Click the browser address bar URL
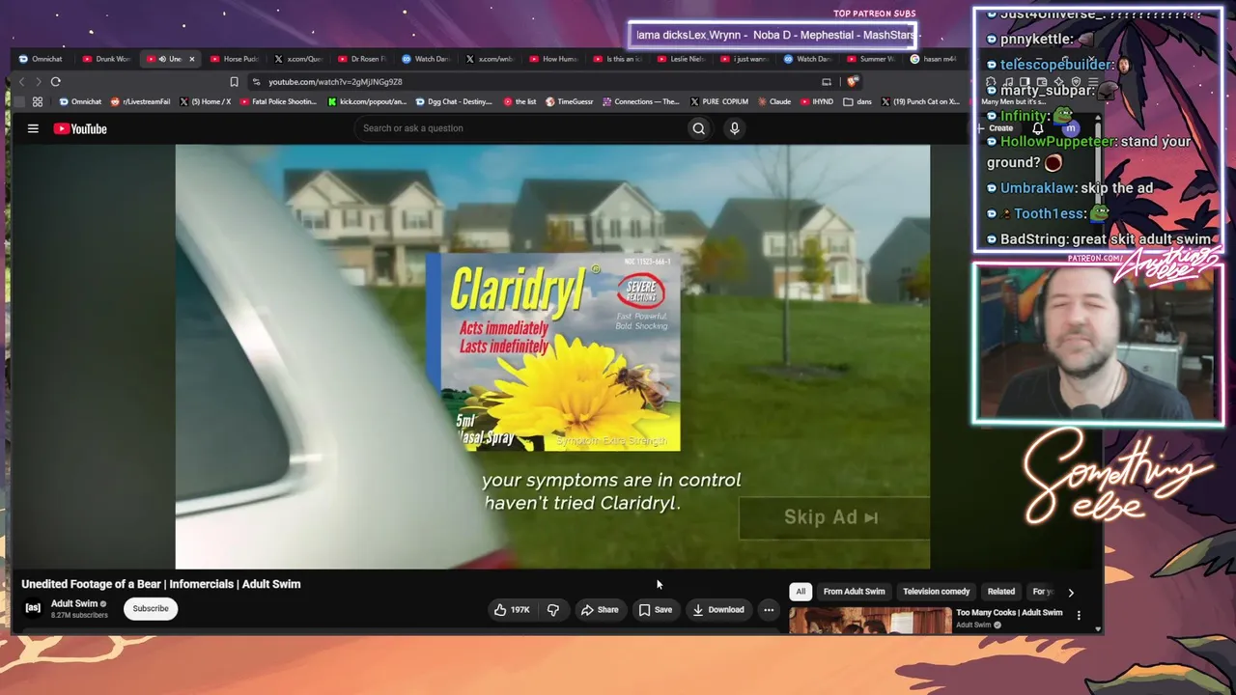Image resolution: width=1236 pixels, height=695 pixels. pyautogui.click(x=335, y=82)
